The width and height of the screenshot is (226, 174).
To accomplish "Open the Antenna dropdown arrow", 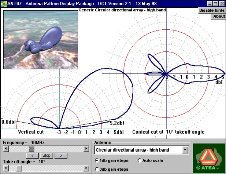I will click(x=185, y=150).
